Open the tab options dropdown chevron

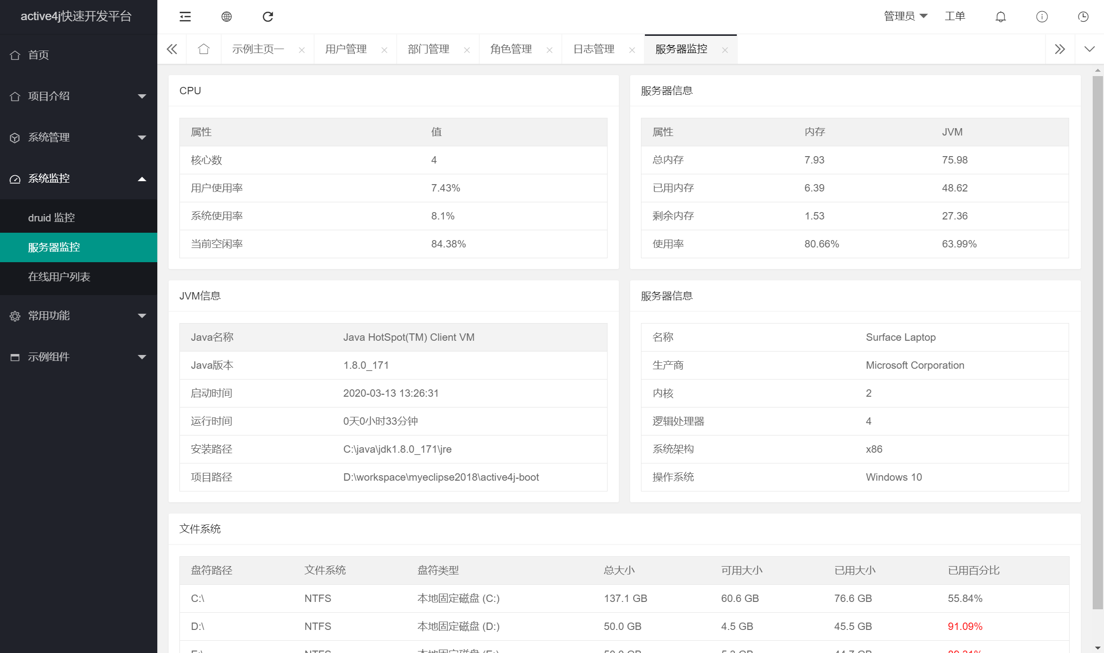pyautogui.click(x=1089, y=49)
